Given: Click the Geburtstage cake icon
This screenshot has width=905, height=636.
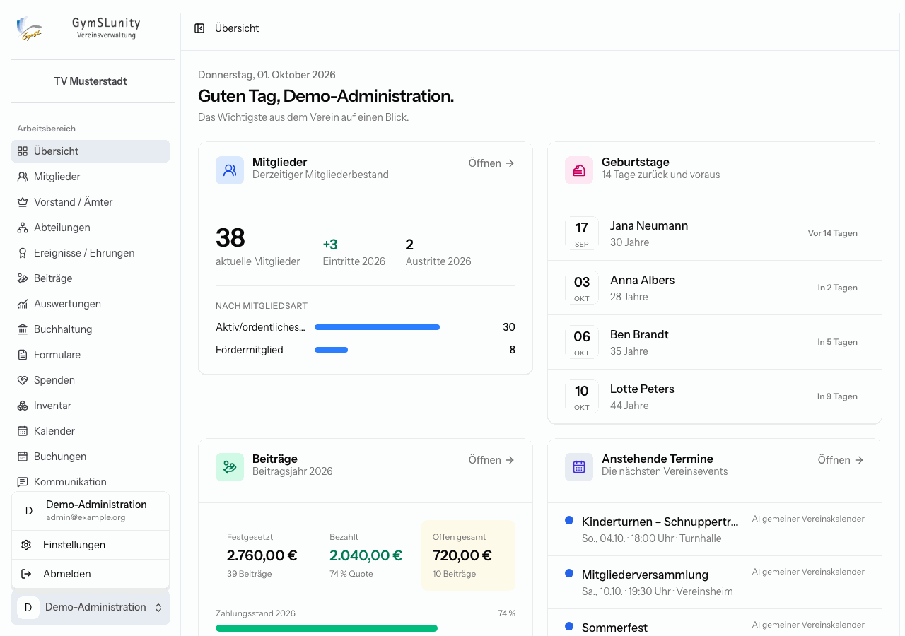Looking at the screenshot, I should (x=579, y=170).
